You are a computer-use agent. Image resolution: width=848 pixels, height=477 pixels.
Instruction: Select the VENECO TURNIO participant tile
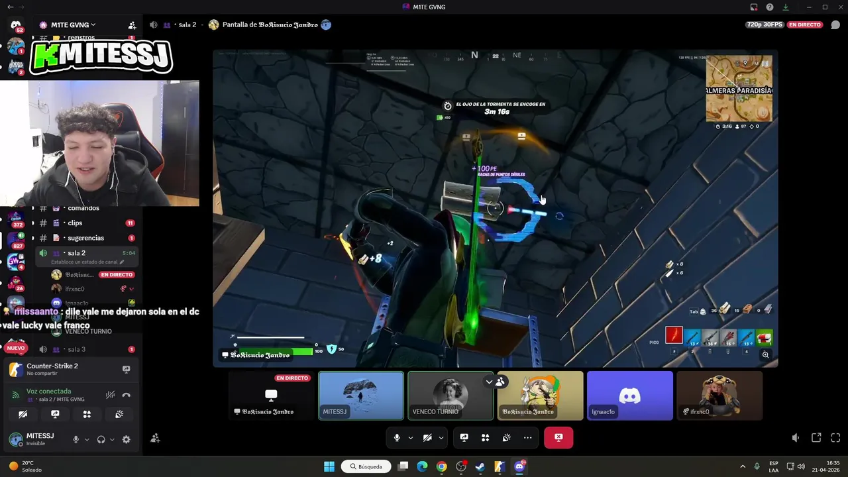coord(450,396)
